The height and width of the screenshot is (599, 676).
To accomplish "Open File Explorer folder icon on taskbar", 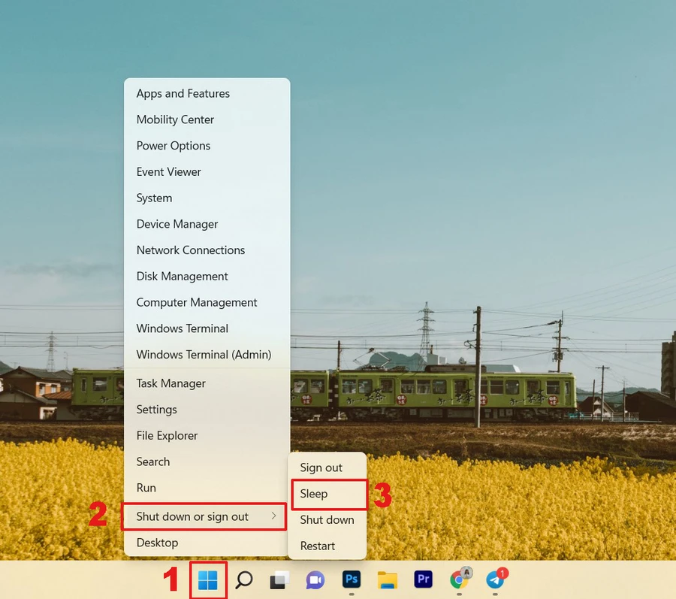I will [387, 580].
